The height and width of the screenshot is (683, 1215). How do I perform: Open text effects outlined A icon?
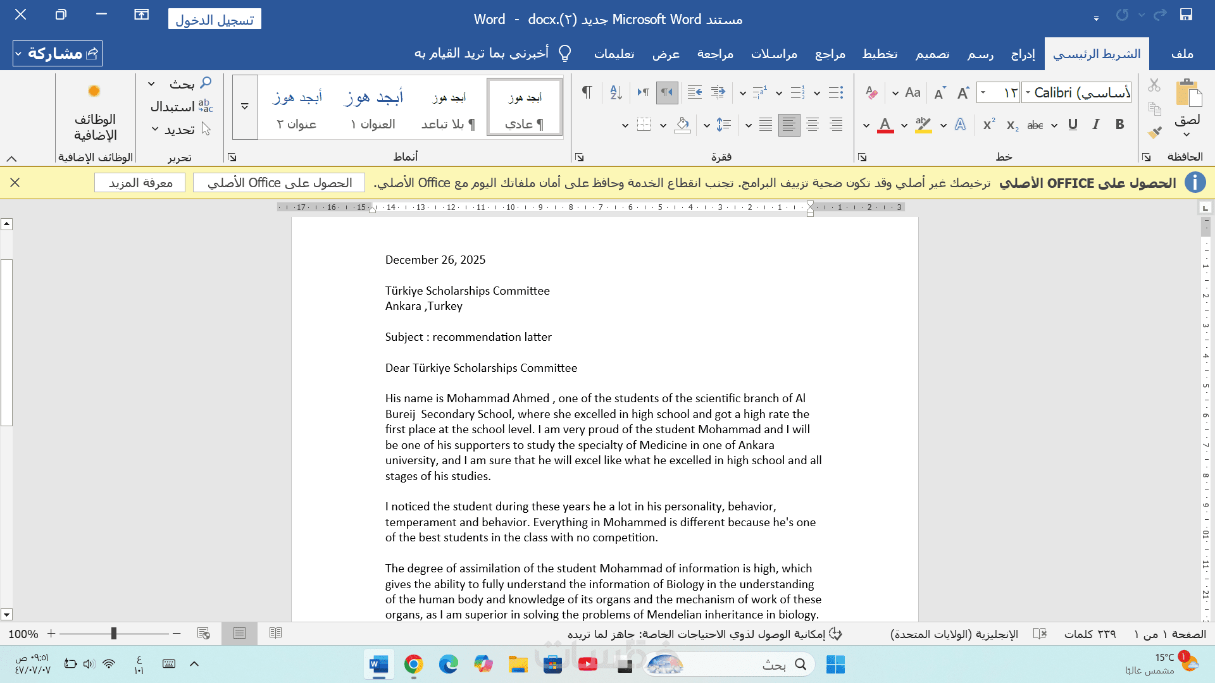click(960, 125)
